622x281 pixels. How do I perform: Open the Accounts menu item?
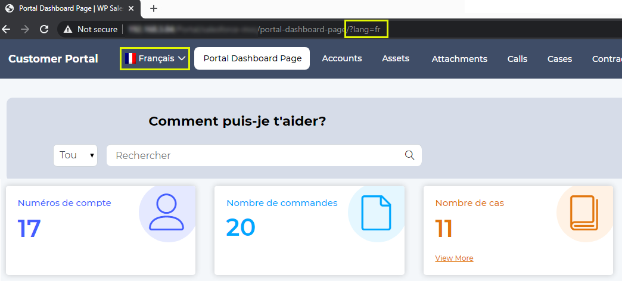342,58
